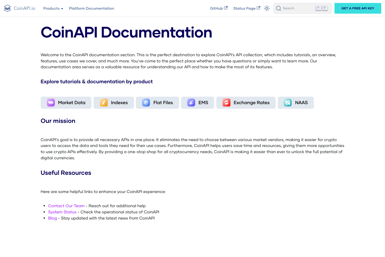Click the search magnifier icon

(278, 8)
